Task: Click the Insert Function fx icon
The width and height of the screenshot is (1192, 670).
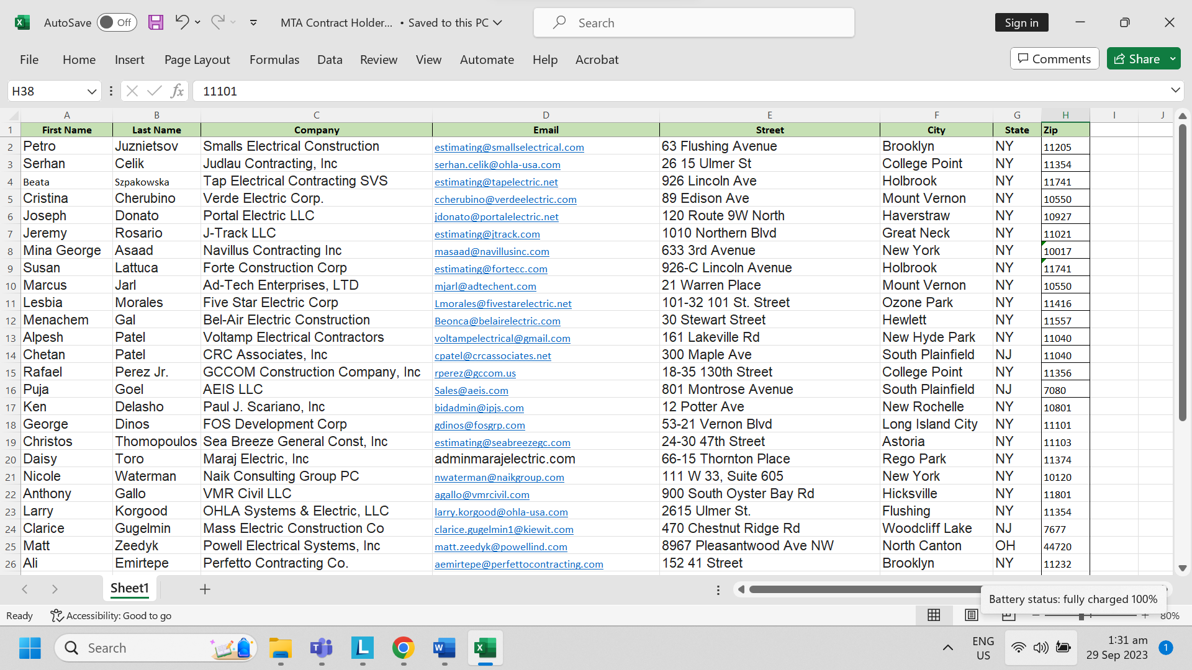Action: coord(177,91)
